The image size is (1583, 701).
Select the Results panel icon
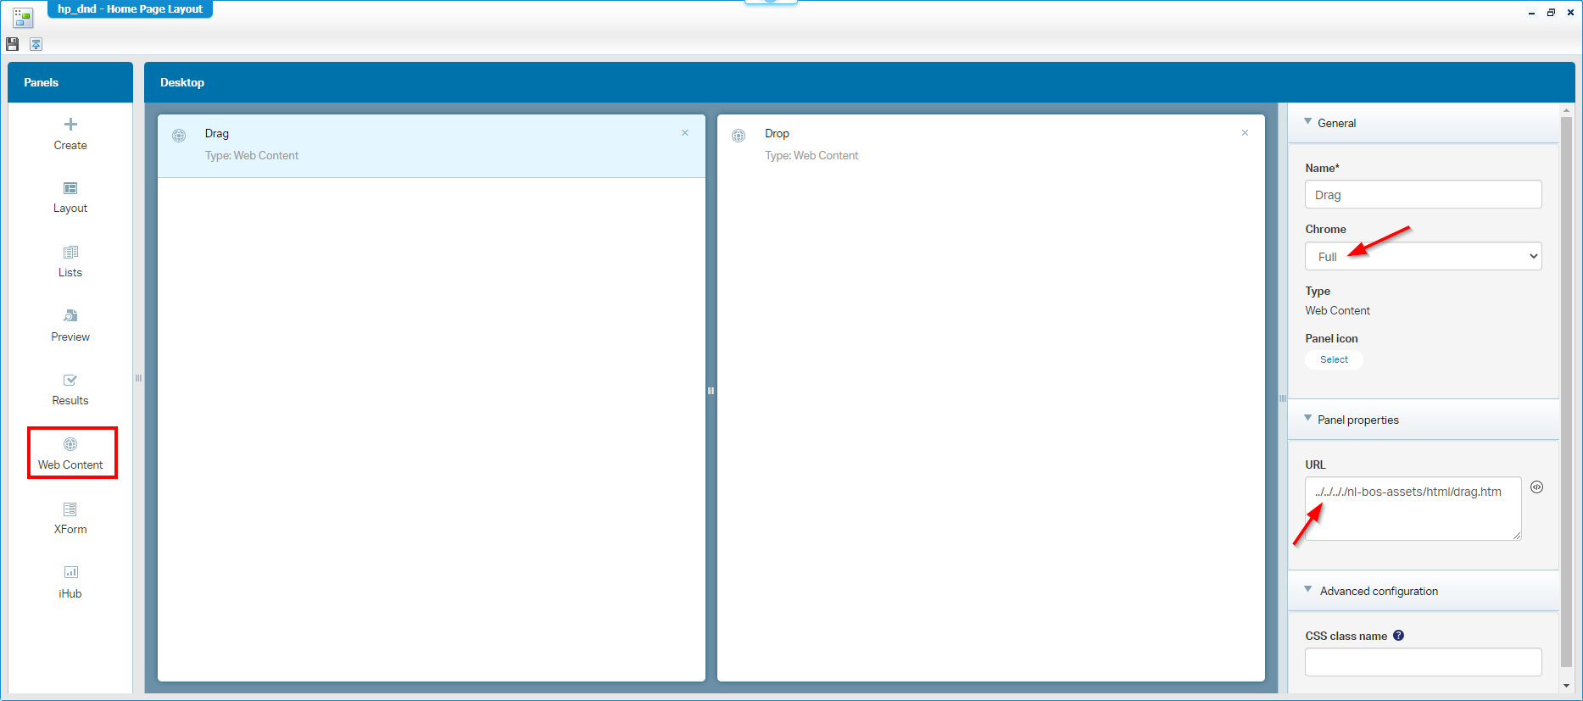[70, 389]
